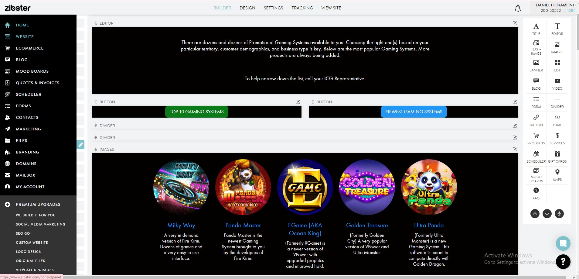Screen dimensions: 579x279
Task: Add a Services block
Action: pos(557,139)
